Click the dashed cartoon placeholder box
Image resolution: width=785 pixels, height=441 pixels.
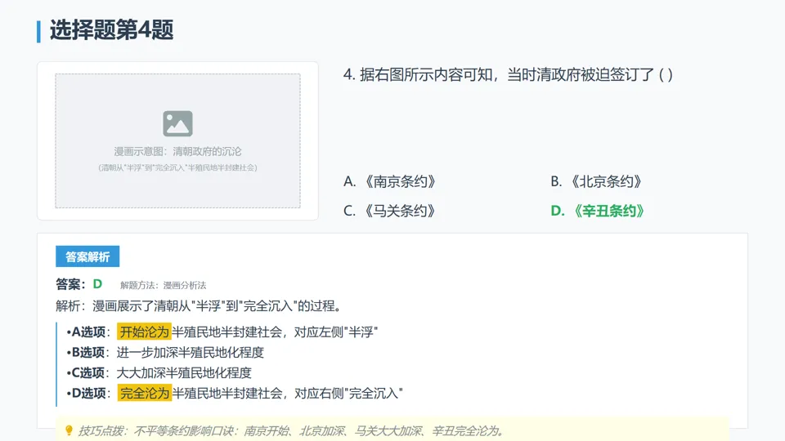(177, 140)
